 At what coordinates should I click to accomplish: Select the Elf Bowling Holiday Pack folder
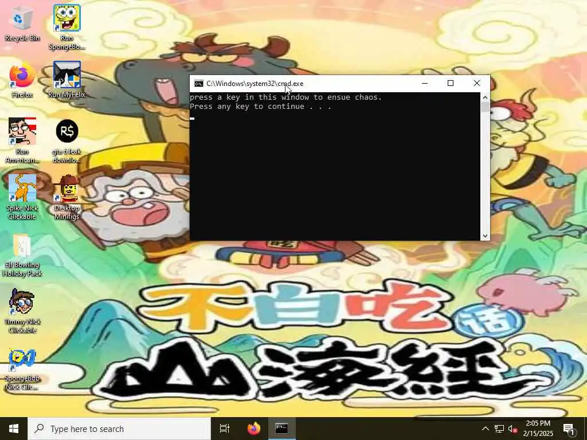click(22, 255)
